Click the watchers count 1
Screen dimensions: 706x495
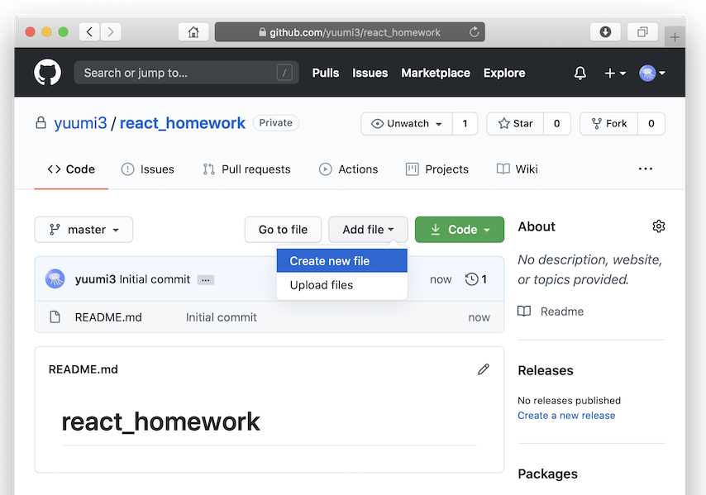point(465,123)
